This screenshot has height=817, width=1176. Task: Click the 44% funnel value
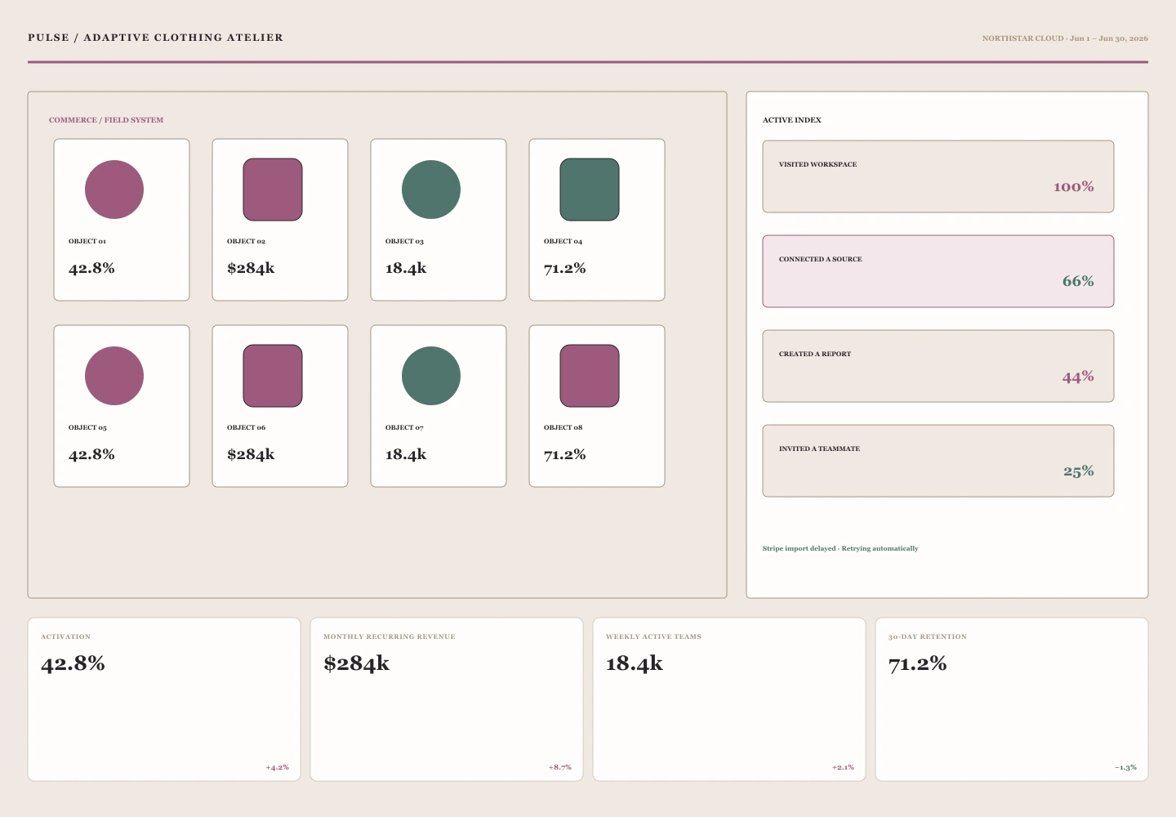tap(1078, 377)
